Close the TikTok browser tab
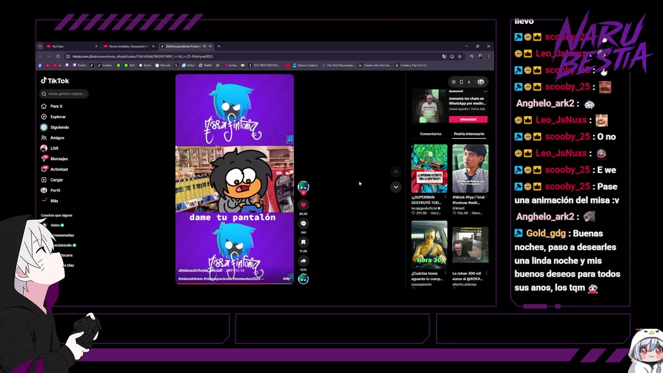 point(210,46)
